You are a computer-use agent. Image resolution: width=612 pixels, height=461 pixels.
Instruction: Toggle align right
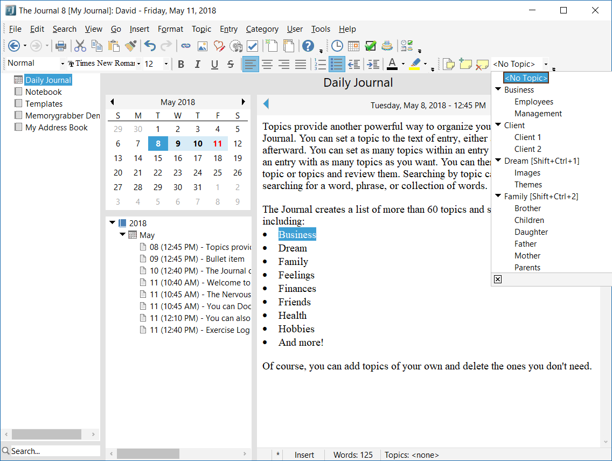point(284,64)
